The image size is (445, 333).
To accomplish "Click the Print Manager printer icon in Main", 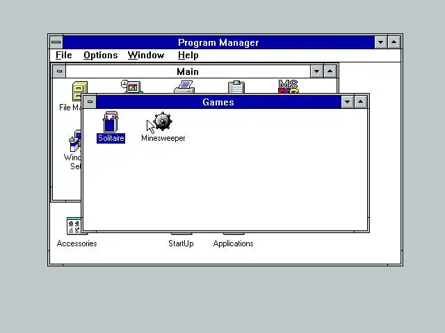I will [x=184, y=87].
